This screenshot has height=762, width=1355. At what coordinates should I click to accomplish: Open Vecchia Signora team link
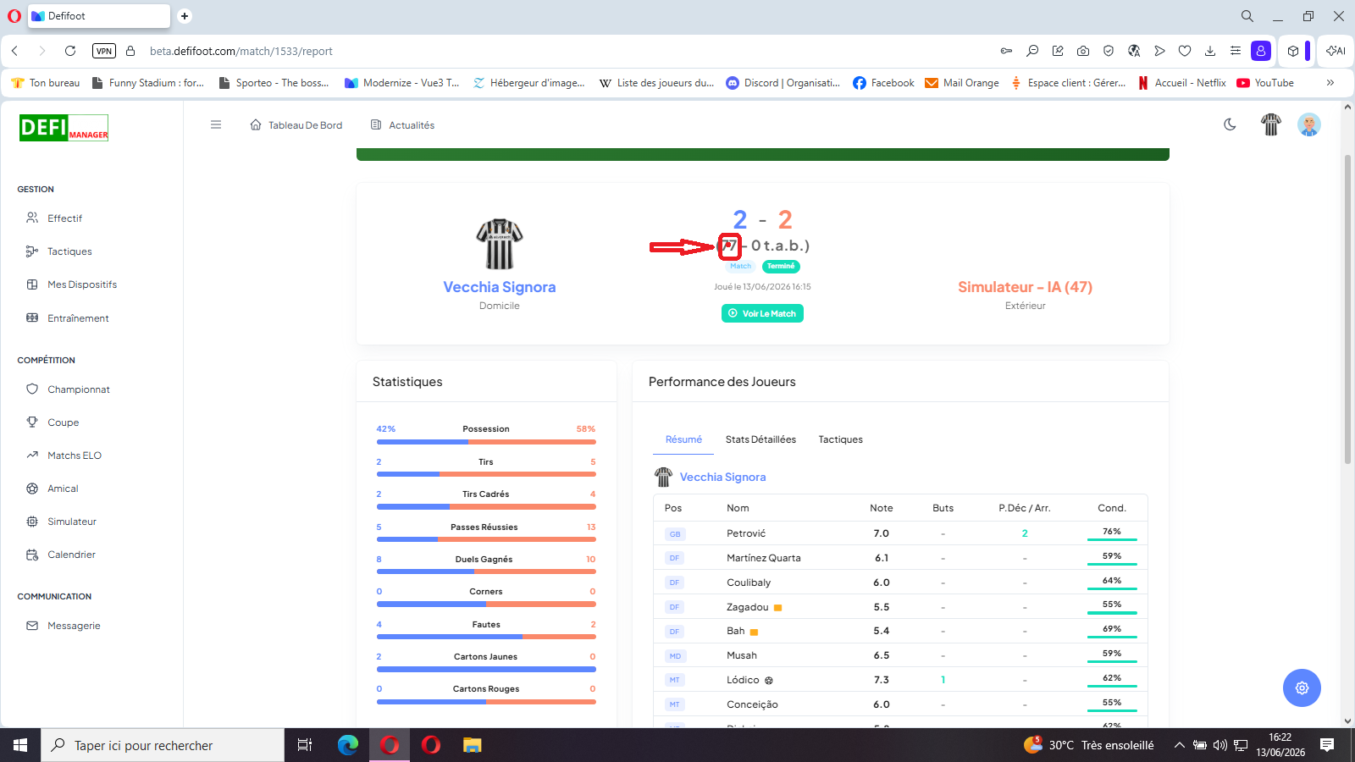(x=500, y=287)
